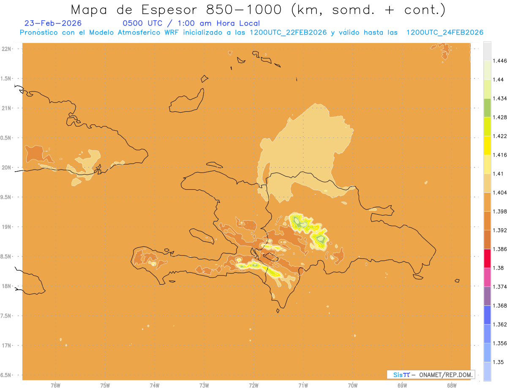The image size is (507, 391).
Task: Click the legend value "1.416"
Action: 499,155
